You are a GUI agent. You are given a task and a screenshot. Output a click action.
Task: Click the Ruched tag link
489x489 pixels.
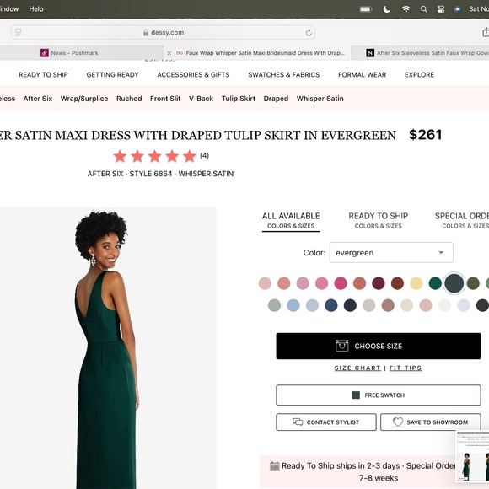(x=129, y=99)
